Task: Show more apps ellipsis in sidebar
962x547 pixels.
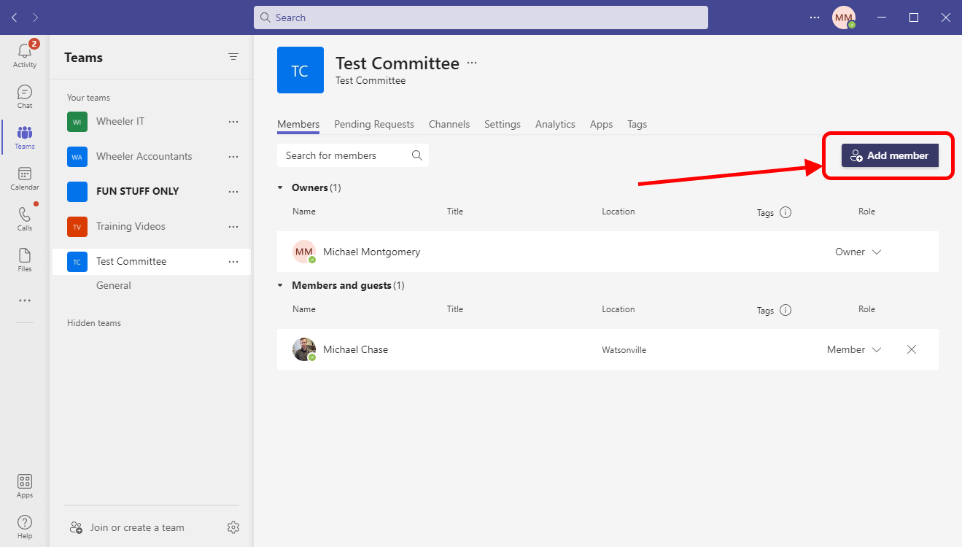Action: pos(25,300)
